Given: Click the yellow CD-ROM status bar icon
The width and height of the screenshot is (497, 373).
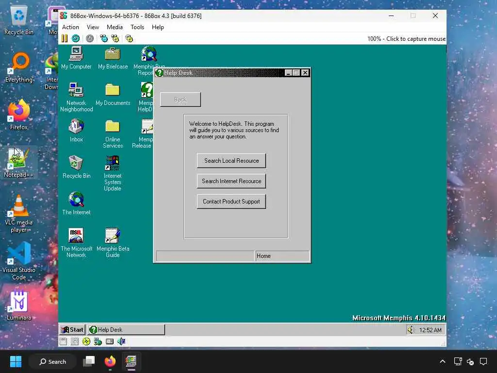Looking at the screenshot, I should pos(86,341).
